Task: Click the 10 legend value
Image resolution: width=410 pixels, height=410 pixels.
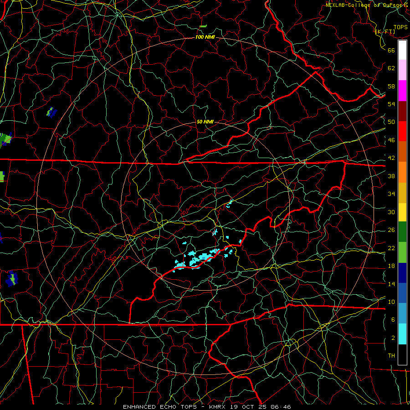Action: [391, 302]
